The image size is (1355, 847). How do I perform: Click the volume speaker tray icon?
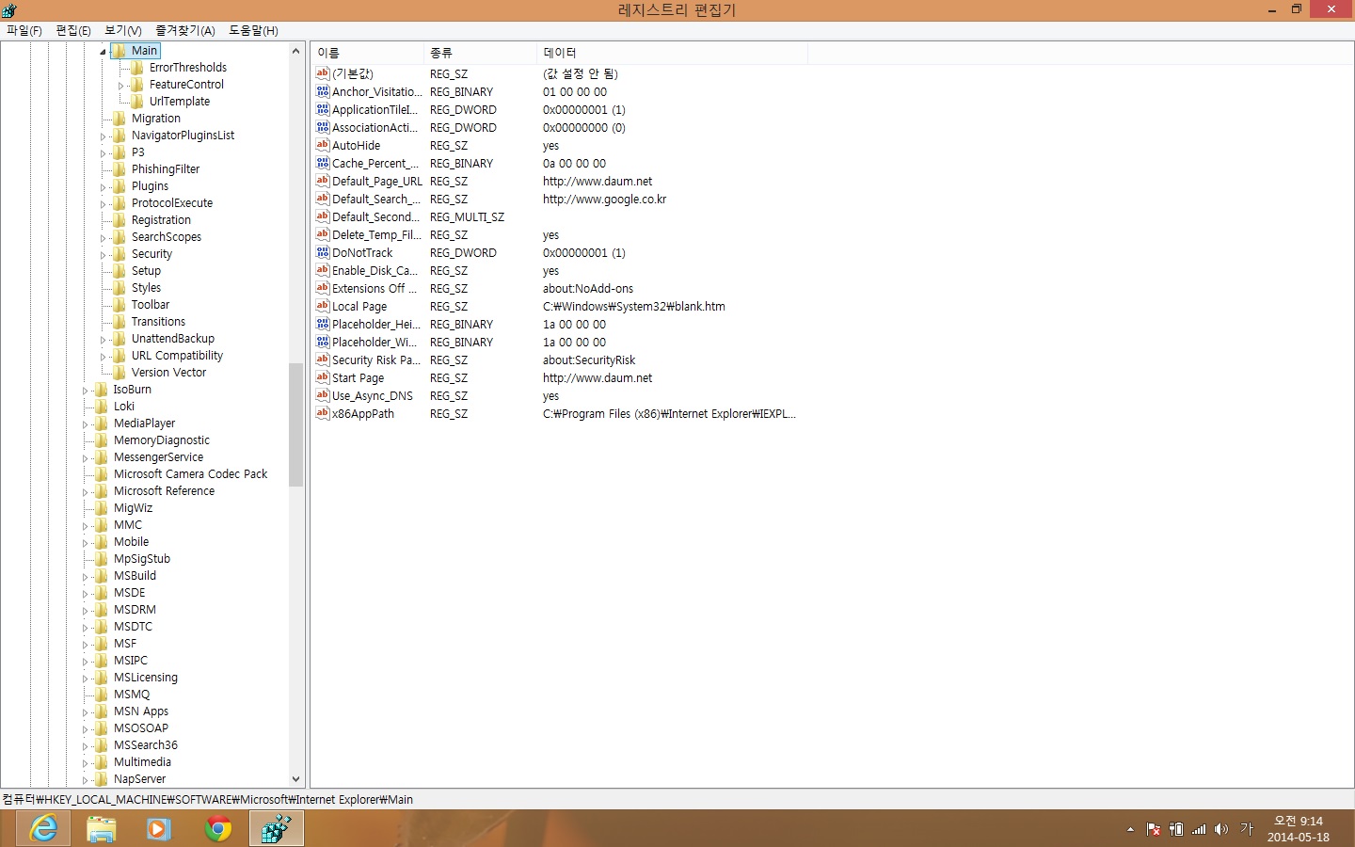pyautogui.click(x=1221, y=829)
